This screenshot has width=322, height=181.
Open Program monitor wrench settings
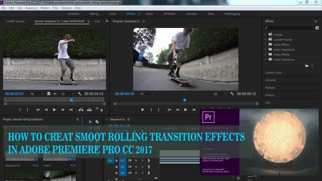(232, 94)
